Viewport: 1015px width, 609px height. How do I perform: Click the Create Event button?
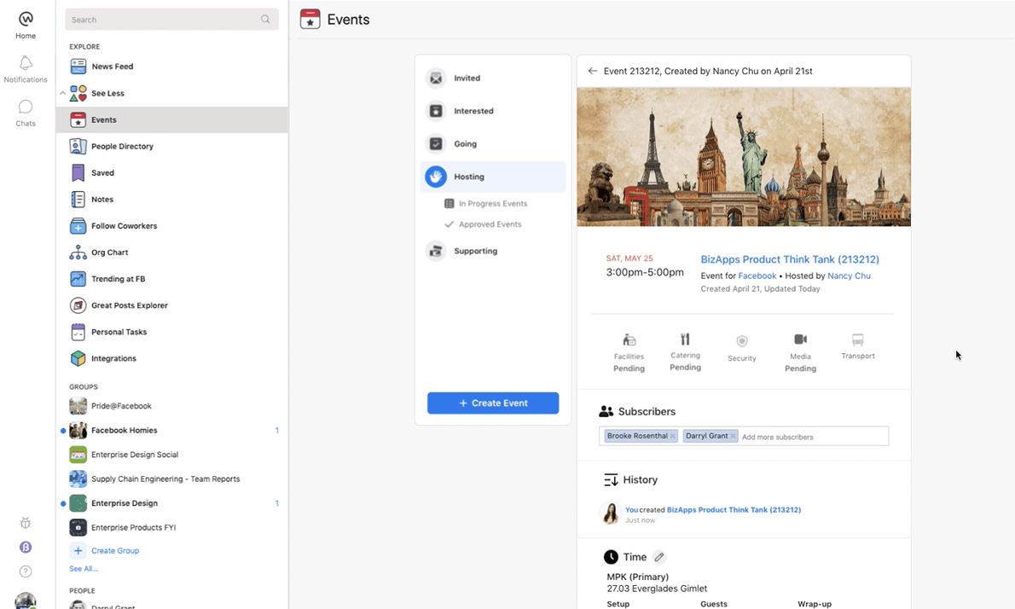pos(493,403)
